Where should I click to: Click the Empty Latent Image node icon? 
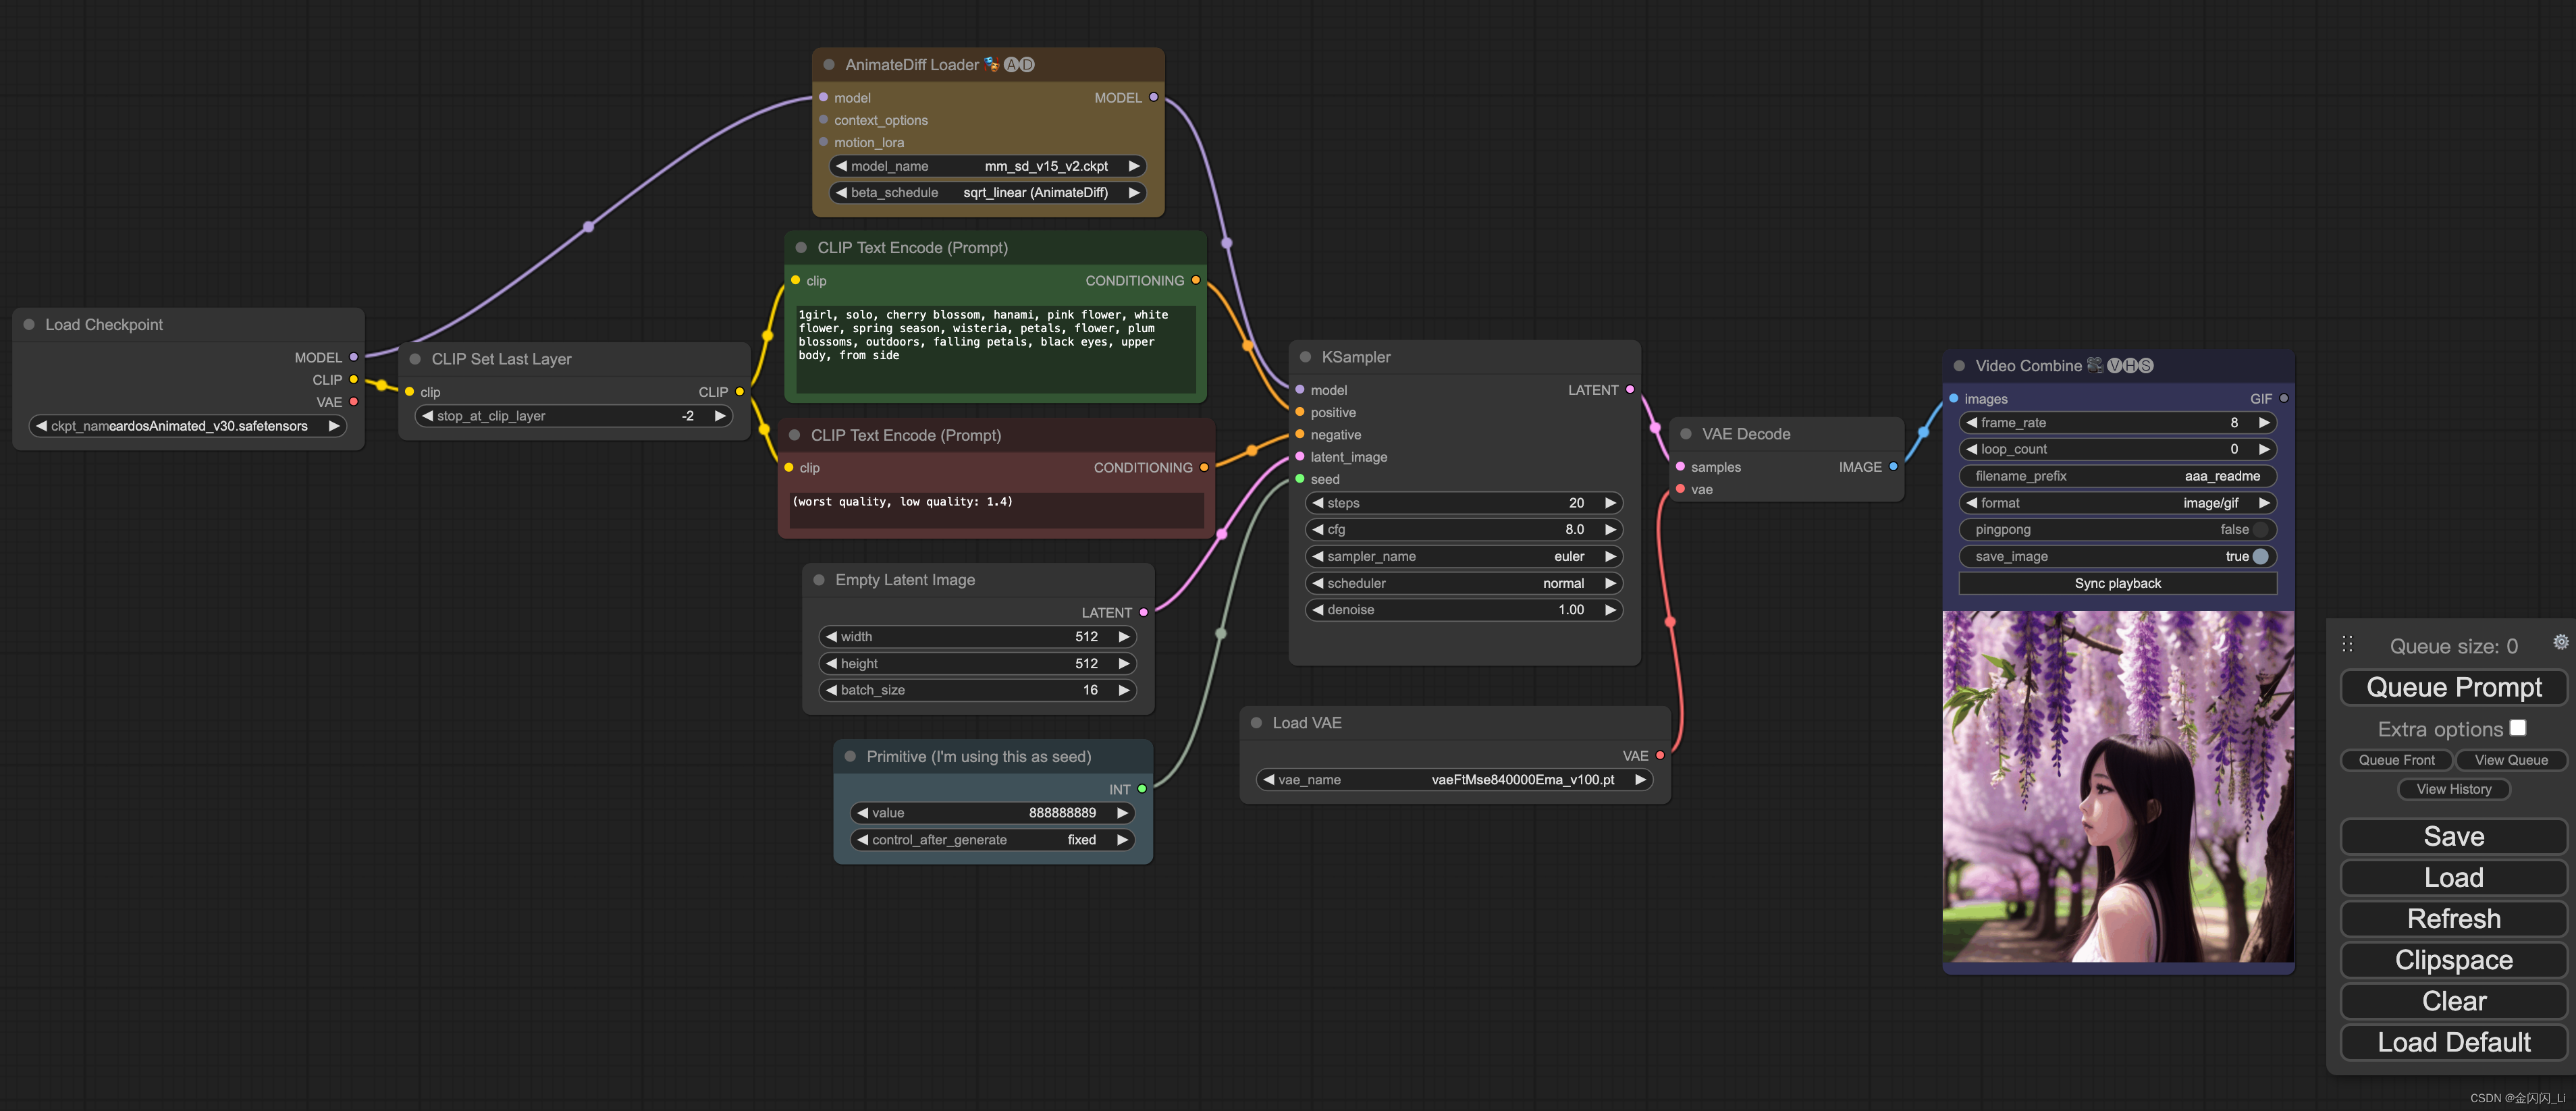817,578
